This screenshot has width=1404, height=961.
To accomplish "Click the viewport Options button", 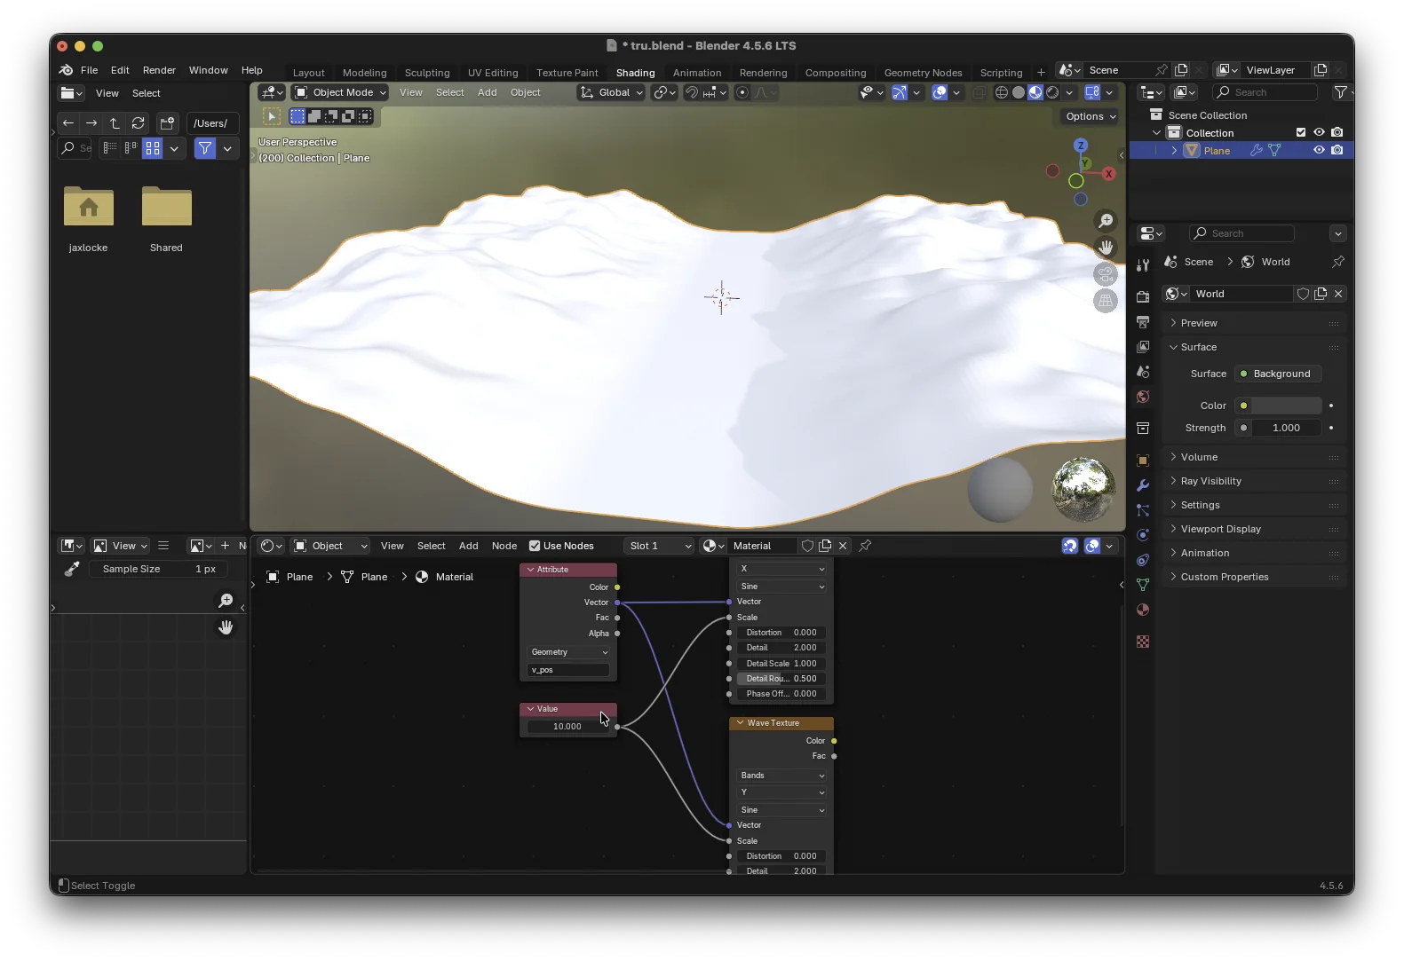I will click(1091, 116).
